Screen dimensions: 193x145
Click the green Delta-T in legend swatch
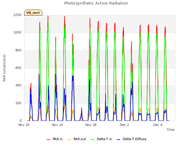[x=93, y=140]
